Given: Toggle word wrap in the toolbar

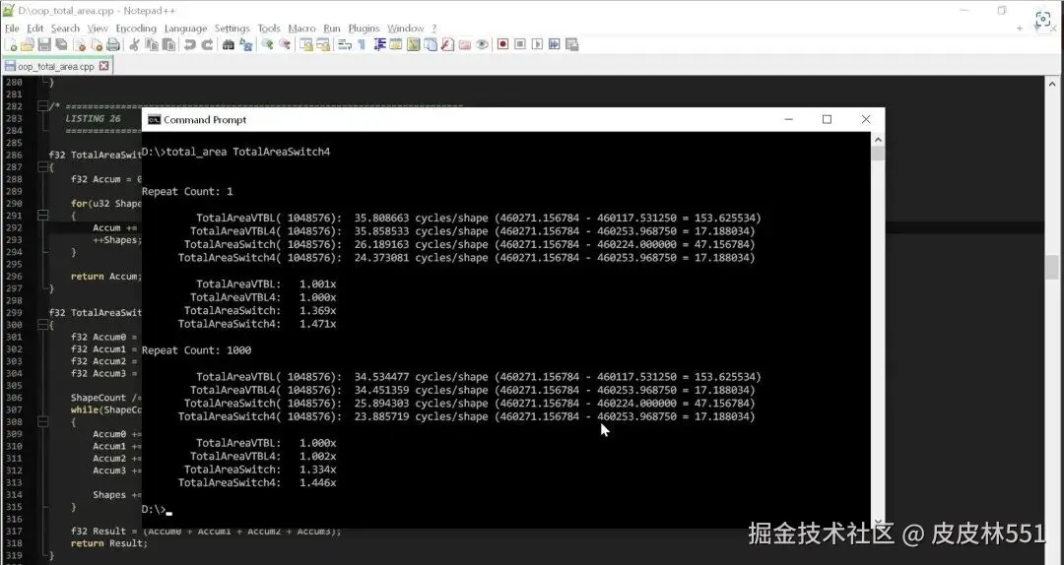Looking at the screenshot, I should [344, 44].
